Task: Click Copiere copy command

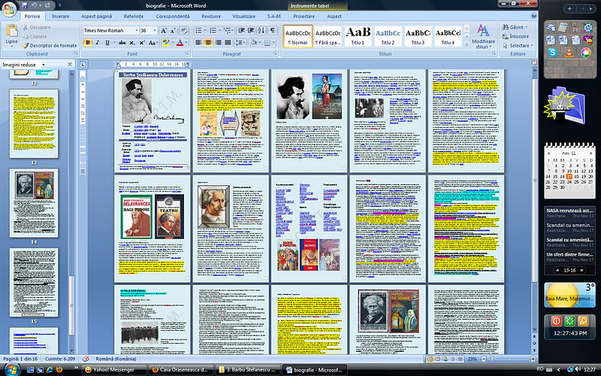Action: [35, 36]
